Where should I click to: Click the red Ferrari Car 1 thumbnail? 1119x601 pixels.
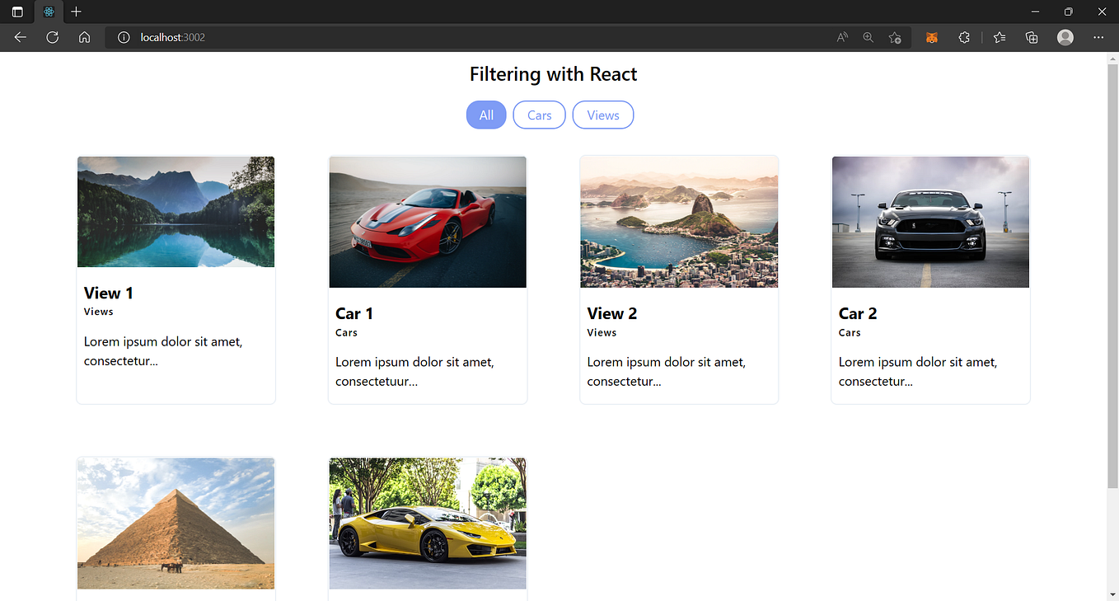pos(427,222)
